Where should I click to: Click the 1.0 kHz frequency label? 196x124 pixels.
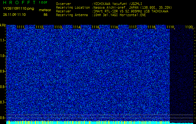point(3,56)
